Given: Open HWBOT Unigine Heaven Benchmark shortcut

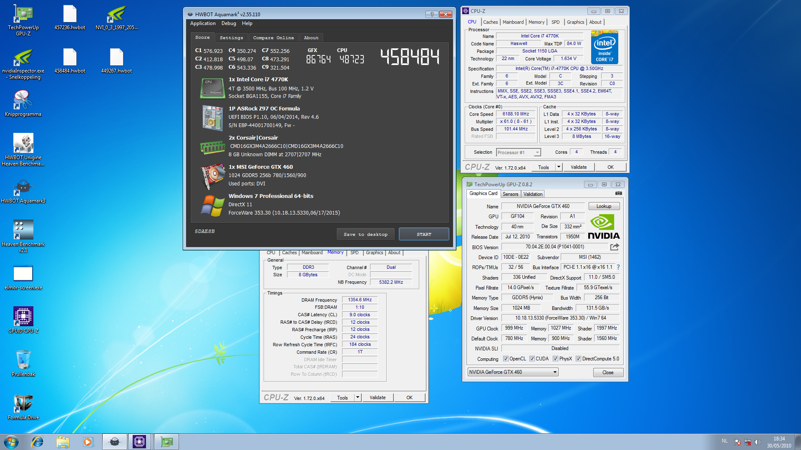Looking at the screenshot, I should tap(23, 150).
